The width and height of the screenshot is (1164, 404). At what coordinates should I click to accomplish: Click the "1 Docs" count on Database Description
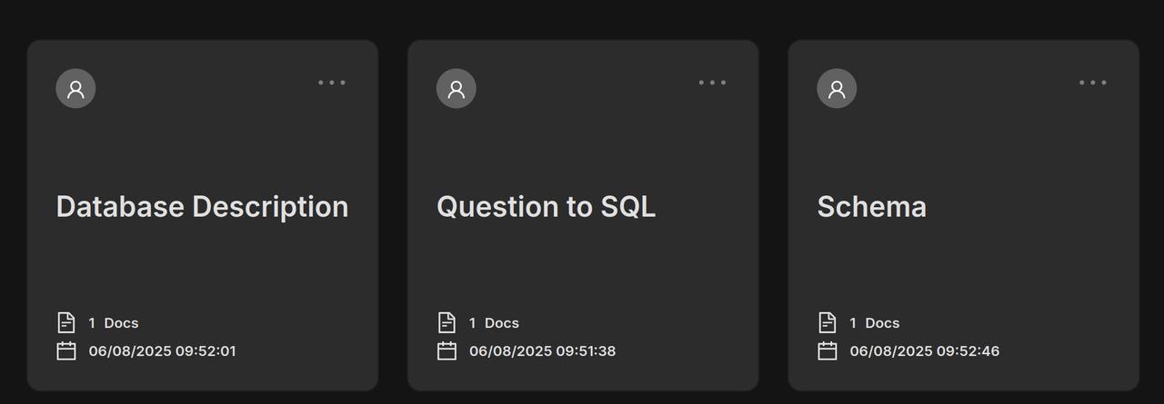(114, 323)
